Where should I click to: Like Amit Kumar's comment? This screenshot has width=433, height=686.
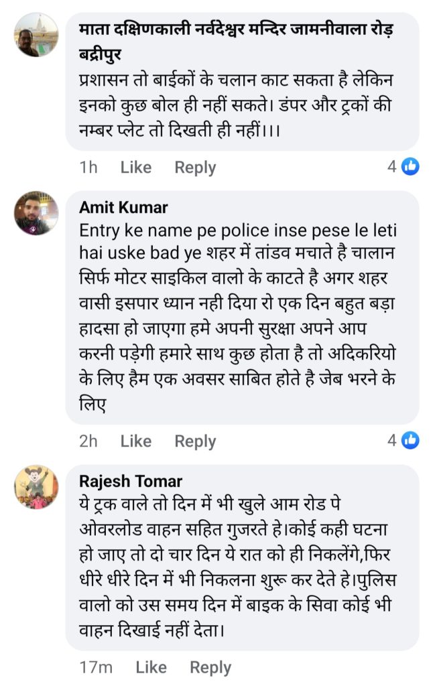point(136,441)
